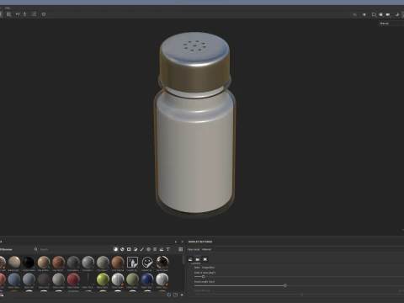Screen dimensions: 404x303
Task: Open environment settings tab icon in Display Settings
Action: pos(190,259)
